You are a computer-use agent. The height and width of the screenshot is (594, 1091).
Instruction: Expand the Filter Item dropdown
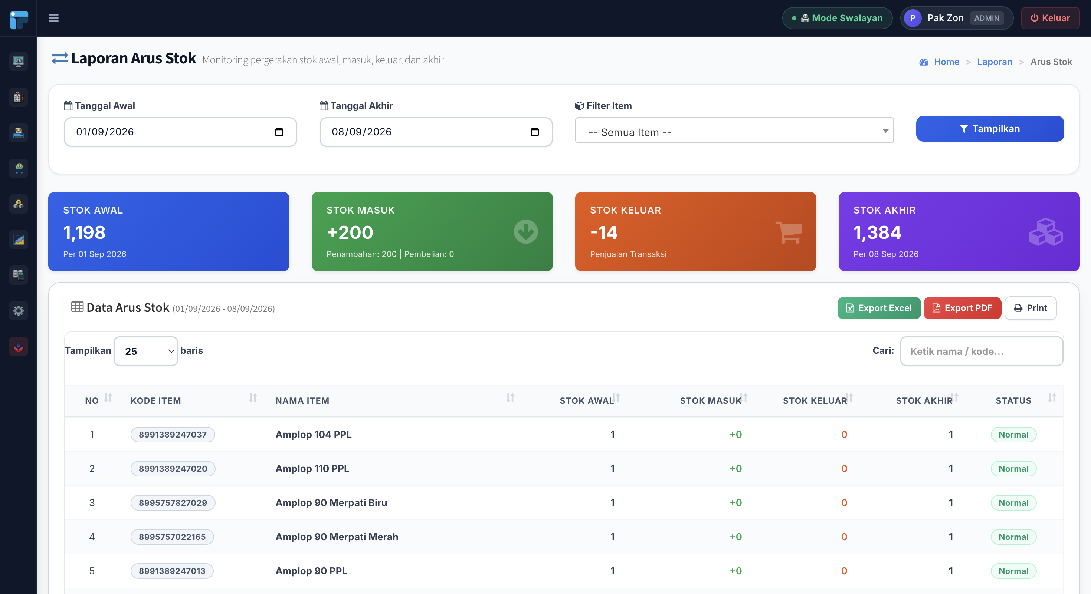coord(734,131)
